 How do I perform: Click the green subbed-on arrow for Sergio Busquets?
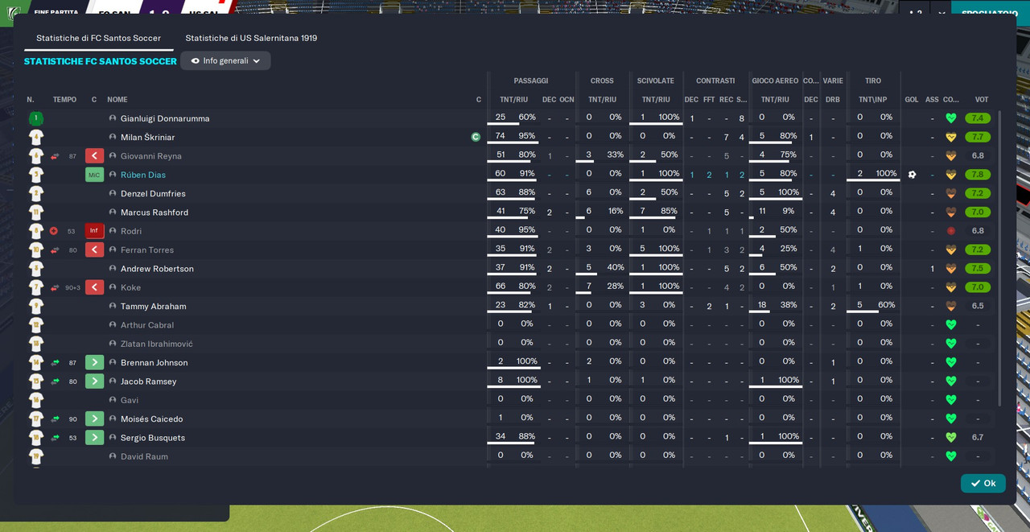94,437
